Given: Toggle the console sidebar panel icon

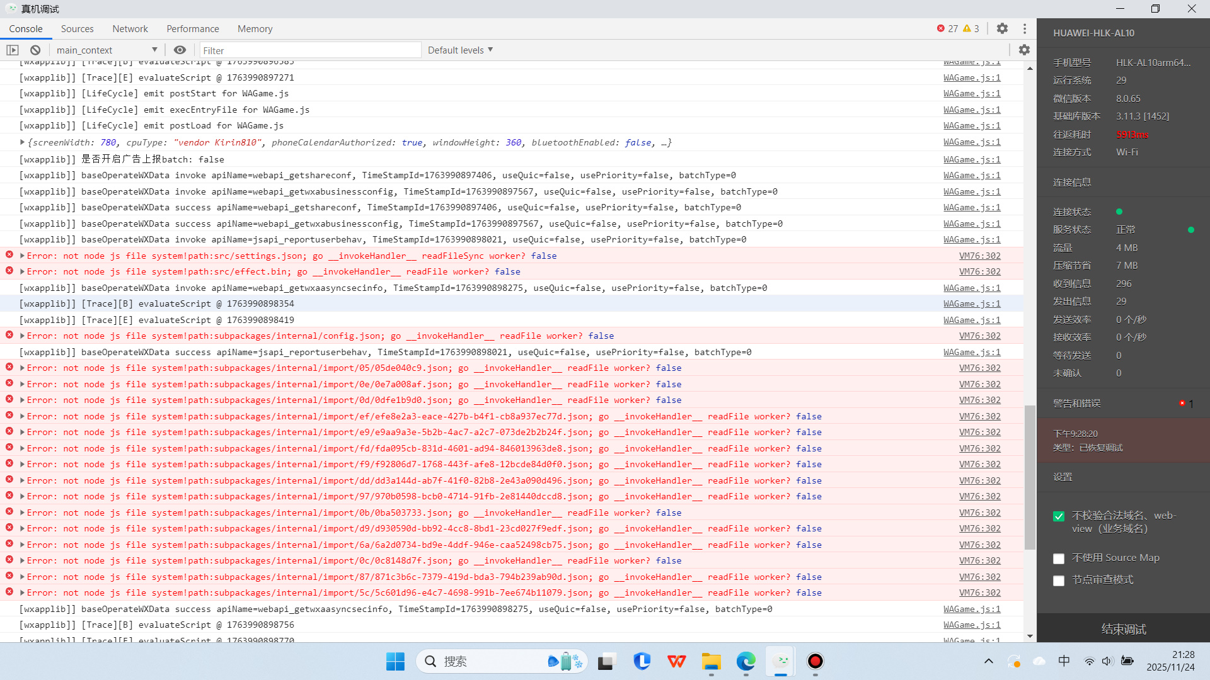Looking at the screenshot, I should (x=13, y=50).
